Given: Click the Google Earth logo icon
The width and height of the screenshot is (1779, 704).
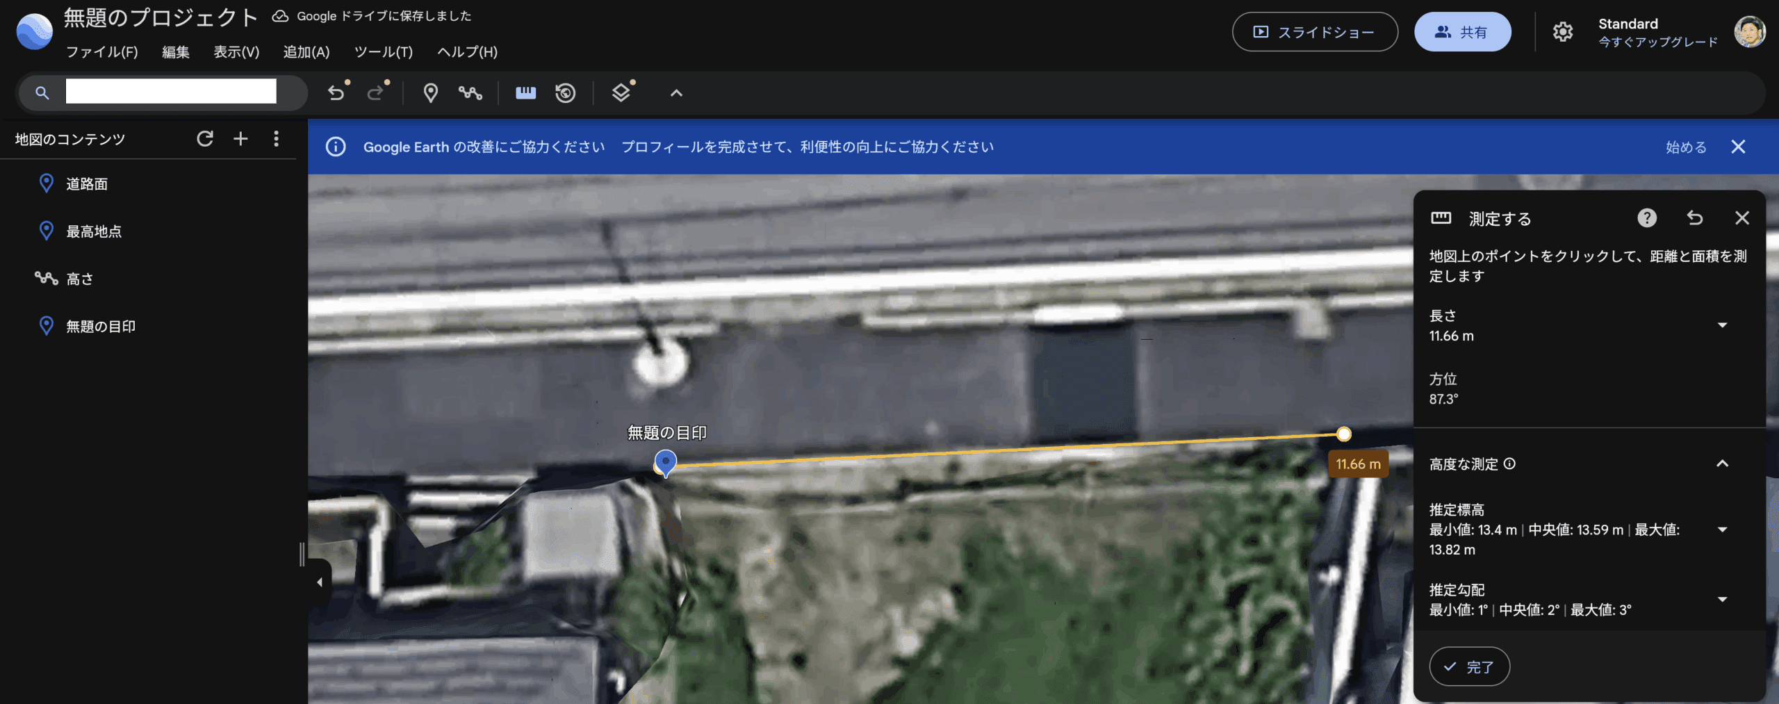Looking at the screenshot, I should [34, 32].
